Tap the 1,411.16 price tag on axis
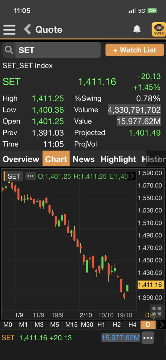Viewport: 166px width, 360px height. tap(151, 285)
